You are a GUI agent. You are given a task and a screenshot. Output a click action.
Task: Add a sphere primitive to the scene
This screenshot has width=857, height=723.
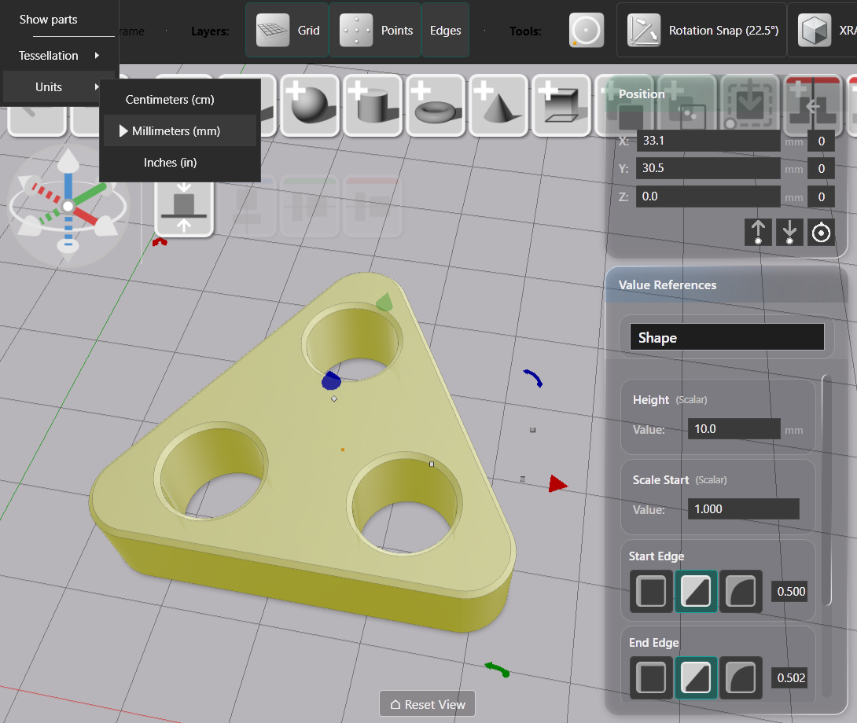[308, 105]
